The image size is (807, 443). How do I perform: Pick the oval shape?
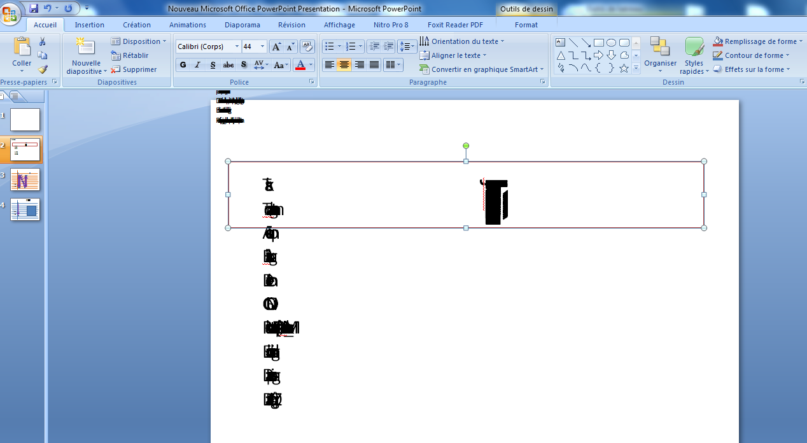click(x=612, y=43)
